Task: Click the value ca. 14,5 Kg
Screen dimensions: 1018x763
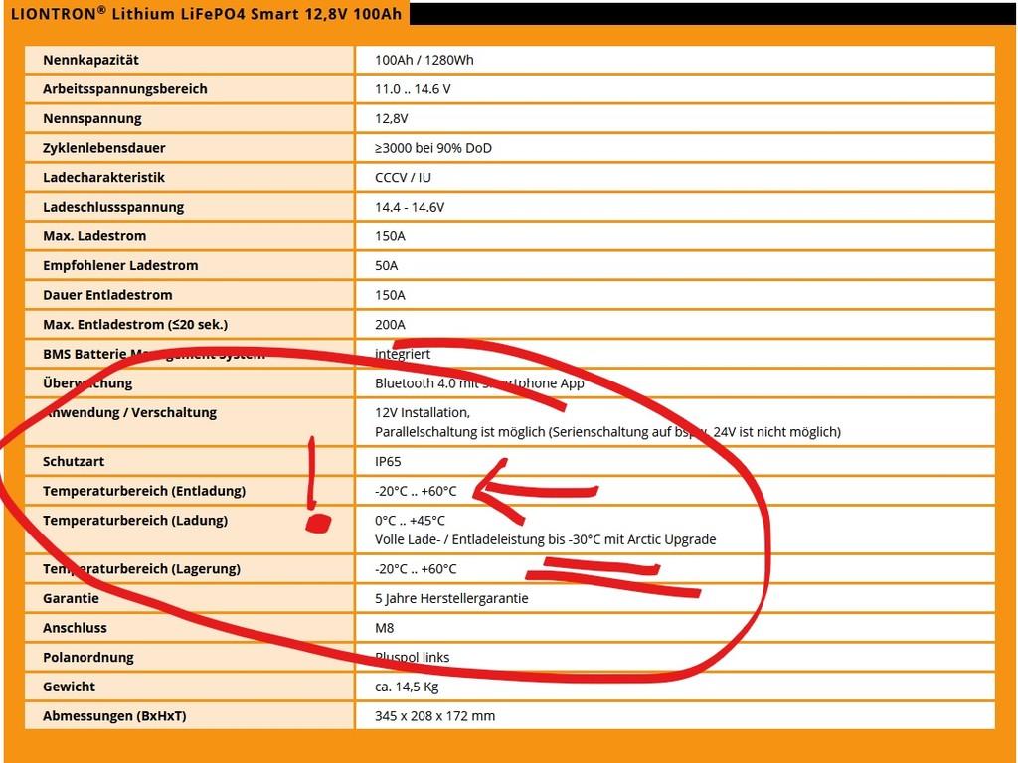Action: click(407, 687)
